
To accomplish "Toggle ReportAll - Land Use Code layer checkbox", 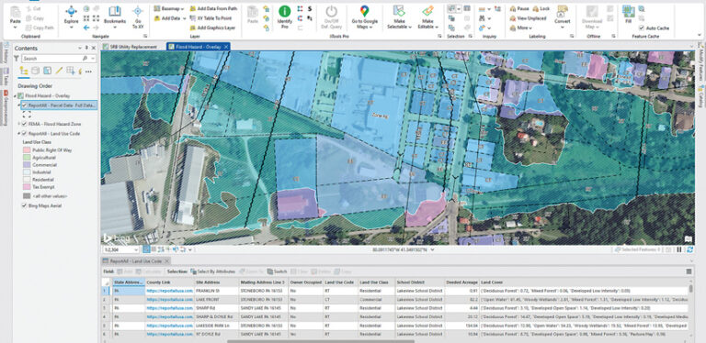I will [x=24, y=134].
